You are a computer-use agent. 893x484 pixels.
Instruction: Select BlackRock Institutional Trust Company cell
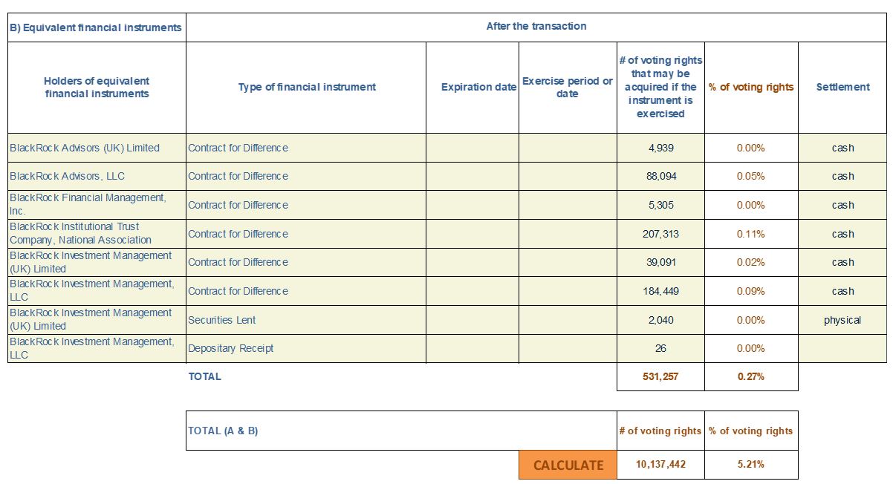click(x=97, y=233)
